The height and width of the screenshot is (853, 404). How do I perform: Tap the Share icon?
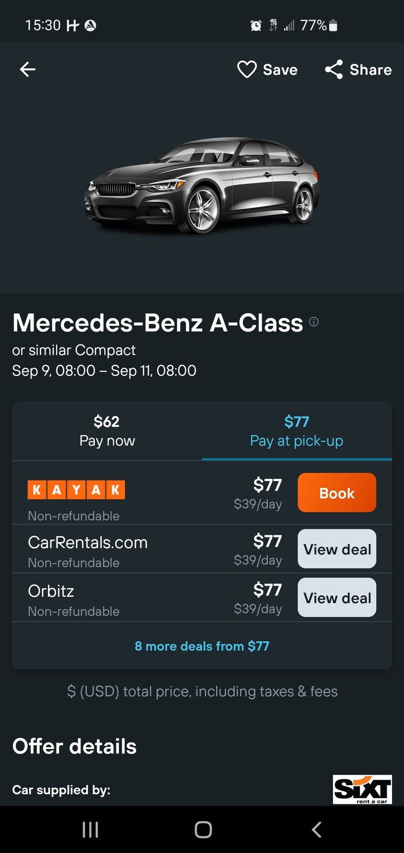(334, 69)
